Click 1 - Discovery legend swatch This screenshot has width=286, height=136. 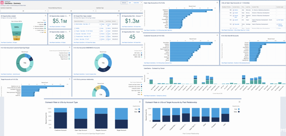(x=45, y=24)
